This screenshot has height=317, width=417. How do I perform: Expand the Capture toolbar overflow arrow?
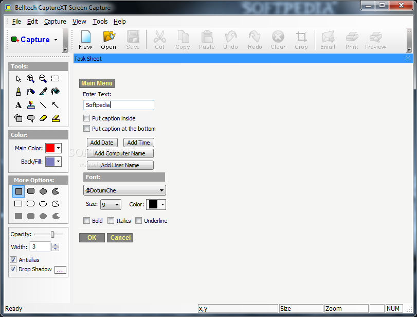point(65,49)
